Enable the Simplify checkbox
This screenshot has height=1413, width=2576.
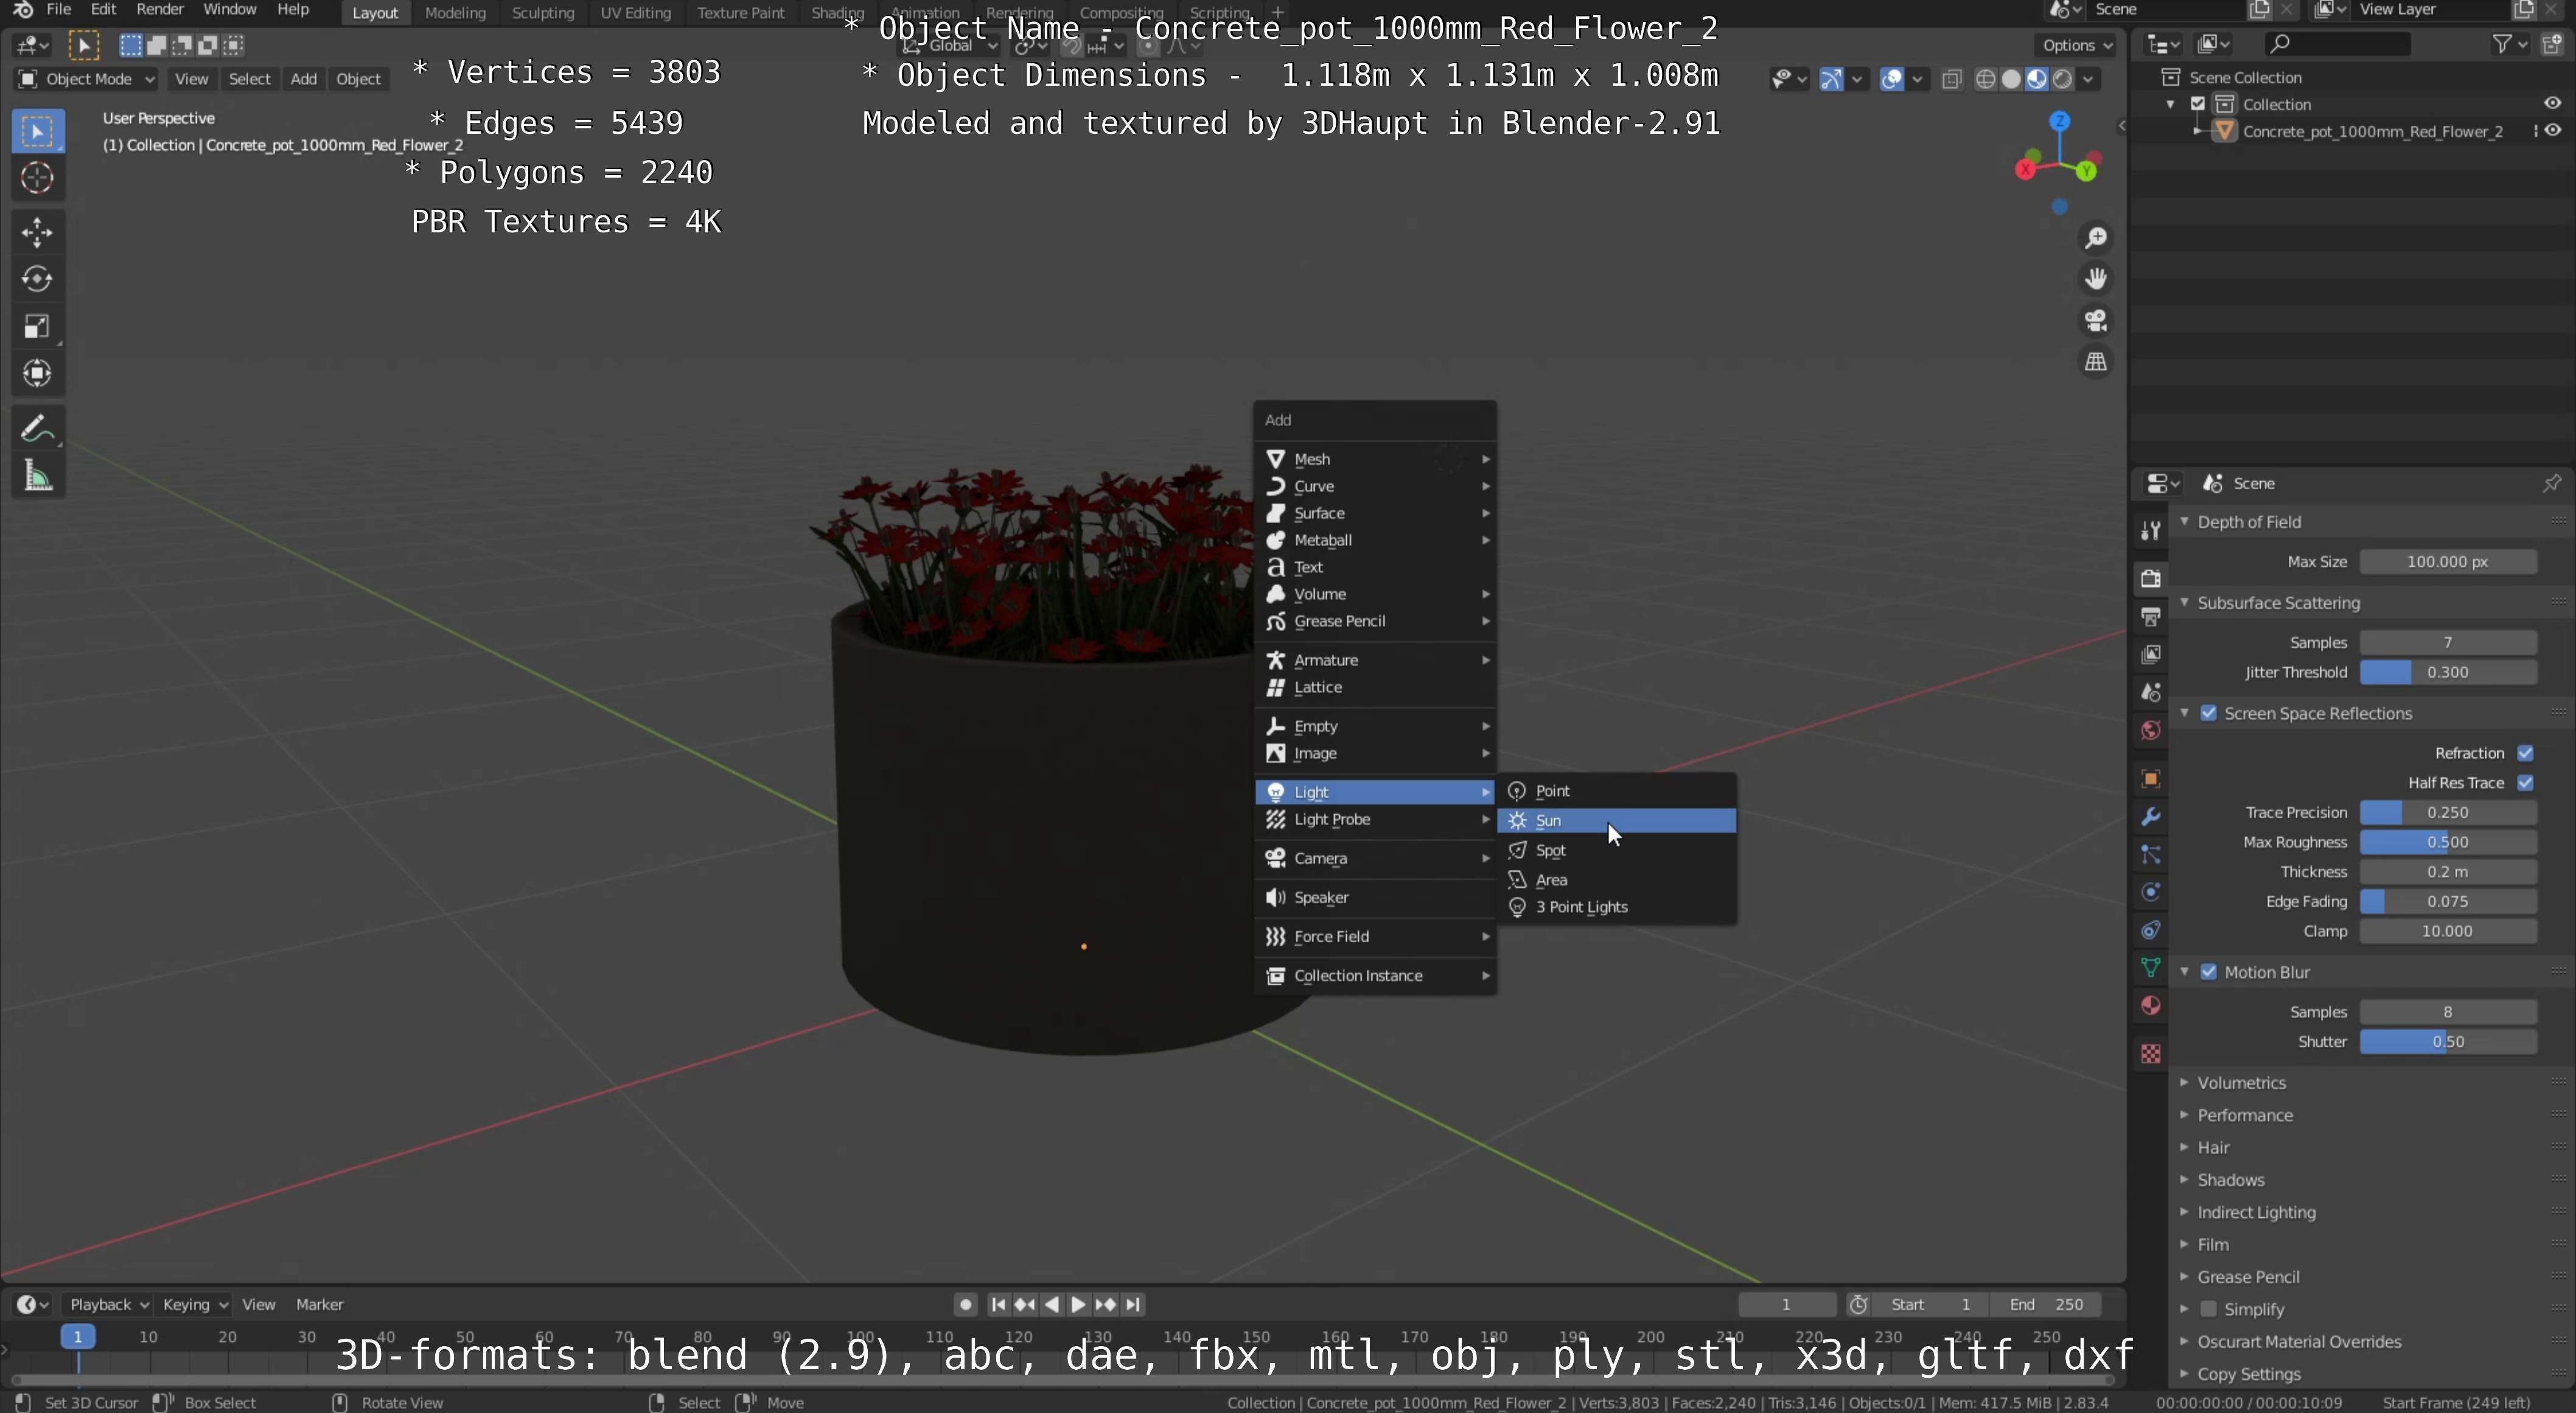(x=2209, y=1309)
